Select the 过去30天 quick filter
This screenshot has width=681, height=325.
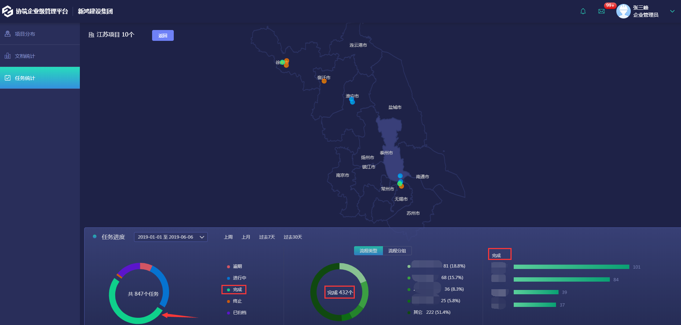tap(293, 237)
